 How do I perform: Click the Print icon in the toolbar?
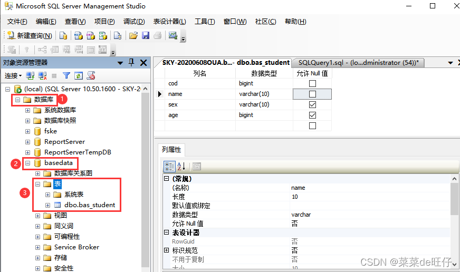tap(158, 36)
